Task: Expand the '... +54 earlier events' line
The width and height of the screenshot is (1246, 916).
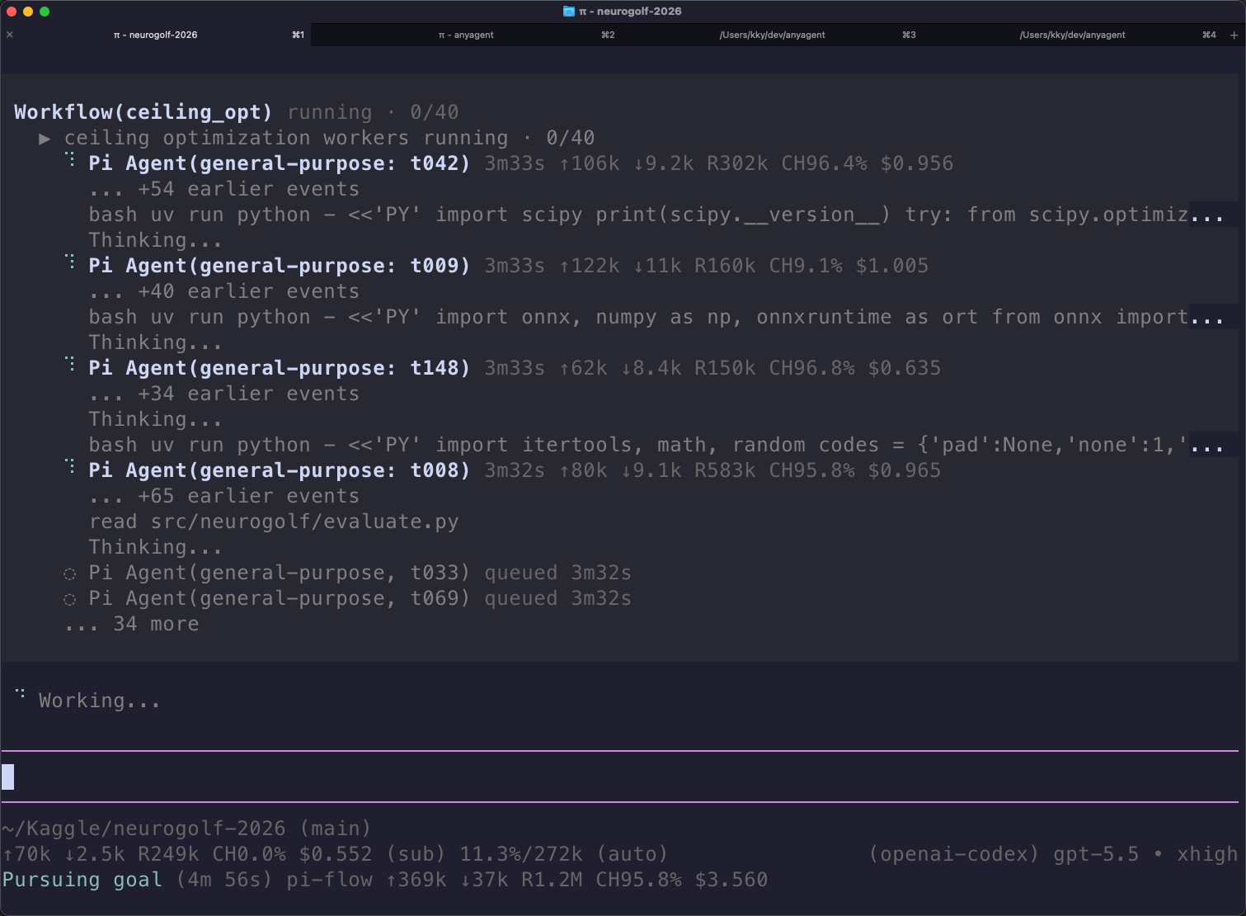Action: tap(224, 189)
